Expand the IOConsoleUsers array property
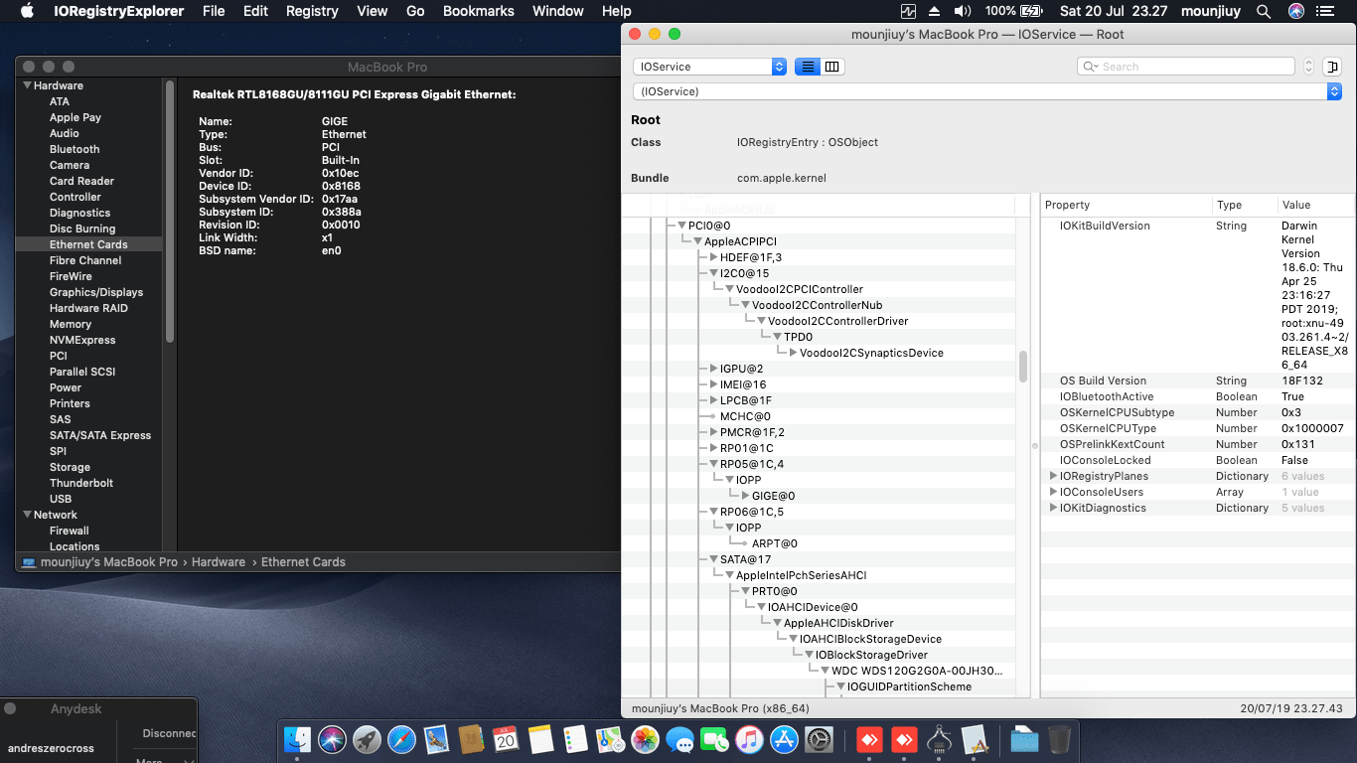The width and height of the screenshot is (1357, 763). pos(1053,492)
